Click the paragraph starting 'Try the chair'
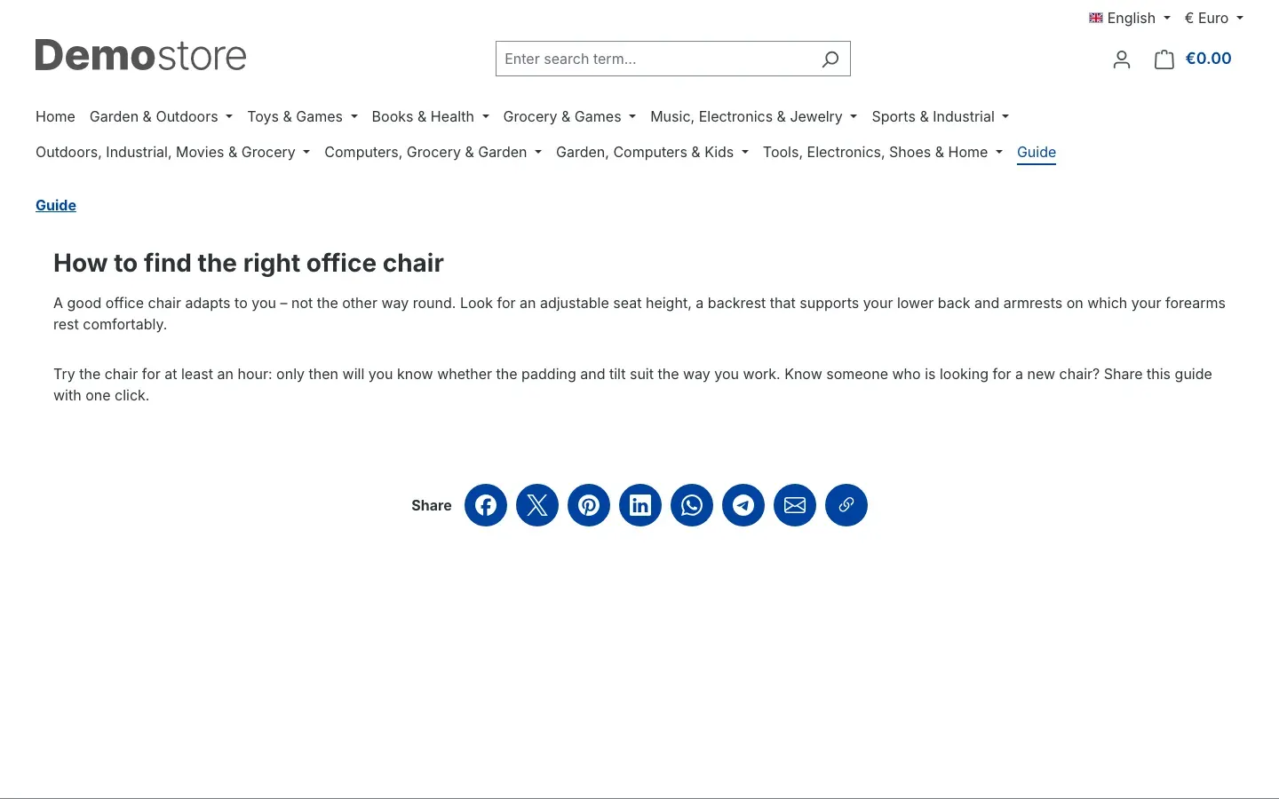This screenshot has width=1279, height=799. [632, 384]
